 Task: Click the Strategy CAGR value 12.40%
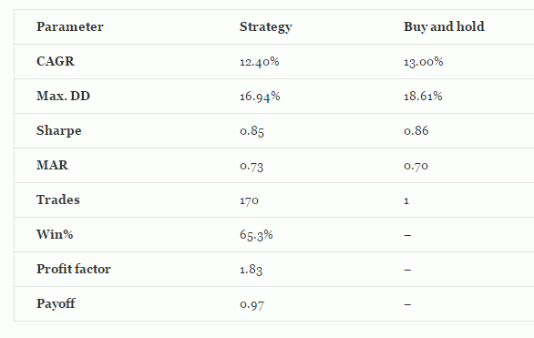(260, 62)
